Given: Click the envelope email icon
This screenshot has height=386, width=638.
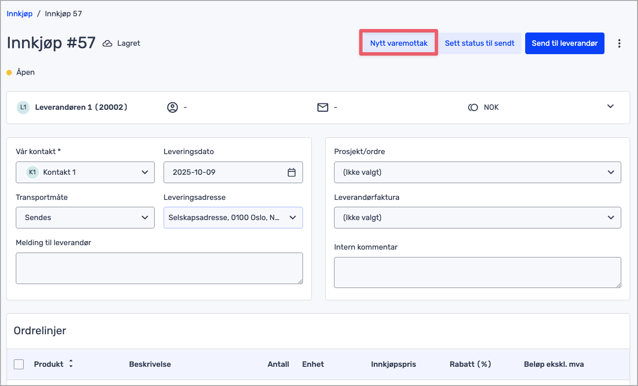Looking at the screenshot, I should pyautogui.click(x=323, y=107).
